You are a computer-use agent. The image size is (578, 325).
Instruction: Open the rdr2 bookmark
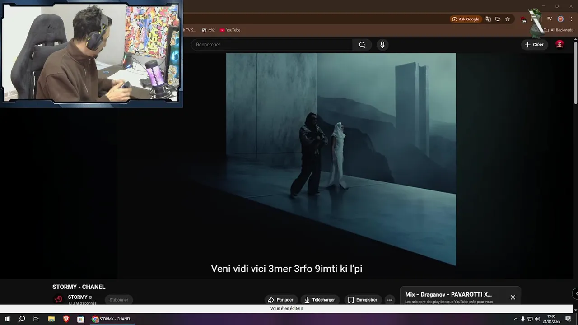(x=208, y=30)
